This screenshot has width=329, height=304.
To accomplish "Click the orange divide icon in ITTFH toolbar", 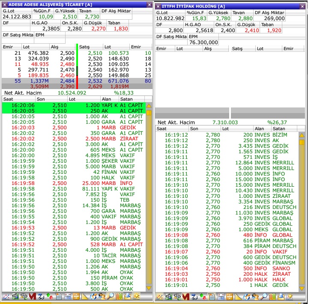I will tap(230, 297).
